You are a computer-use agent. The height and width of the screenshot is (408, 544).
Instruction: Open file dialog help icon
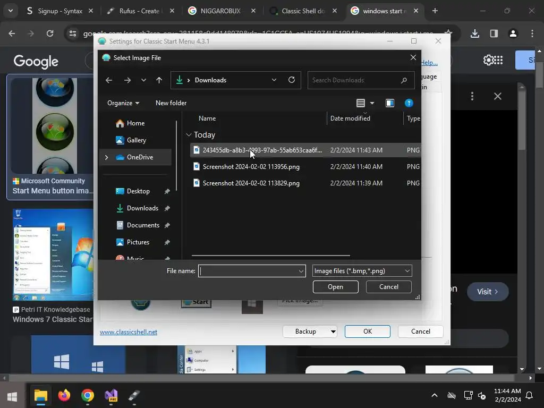(x=409, y=103)
